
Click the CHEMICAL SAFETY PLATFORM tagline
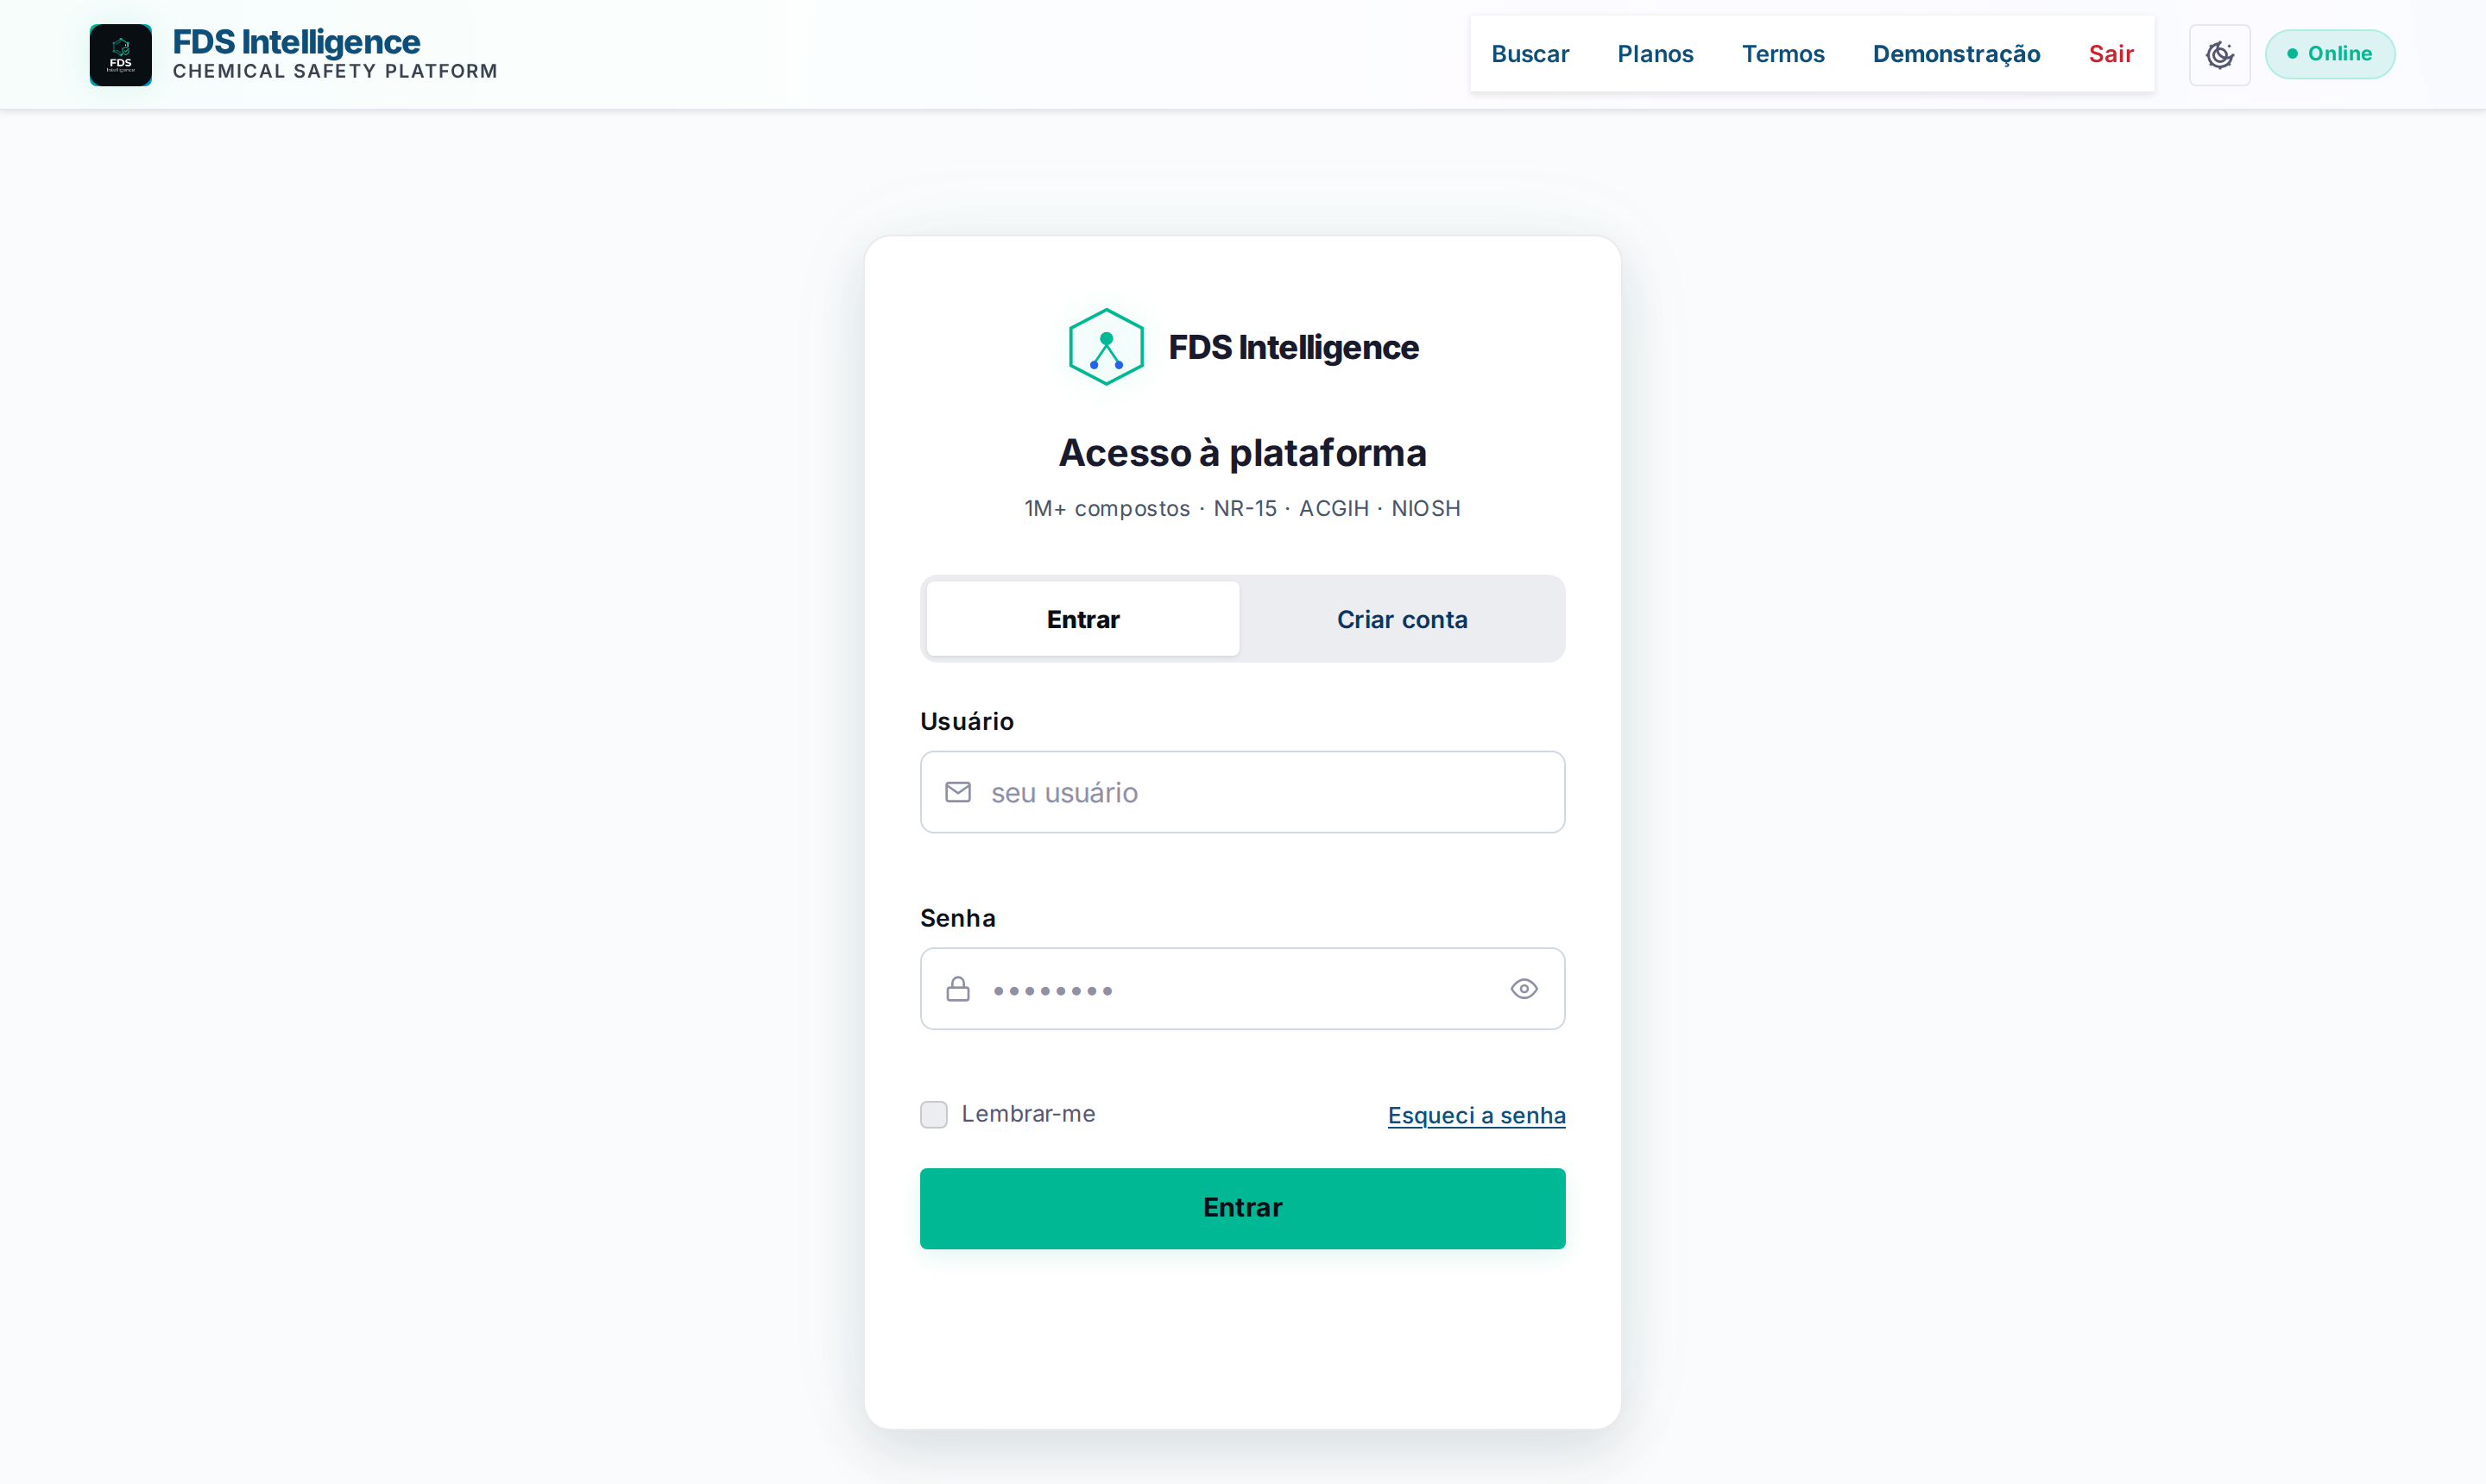(x=335, y=71)
